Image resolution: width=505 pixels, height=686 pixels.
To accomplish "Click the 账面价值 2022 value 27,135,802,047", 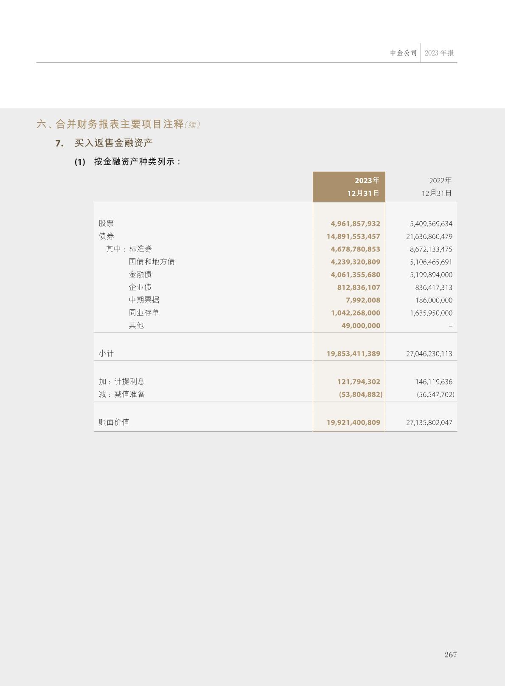I will 429,423.
